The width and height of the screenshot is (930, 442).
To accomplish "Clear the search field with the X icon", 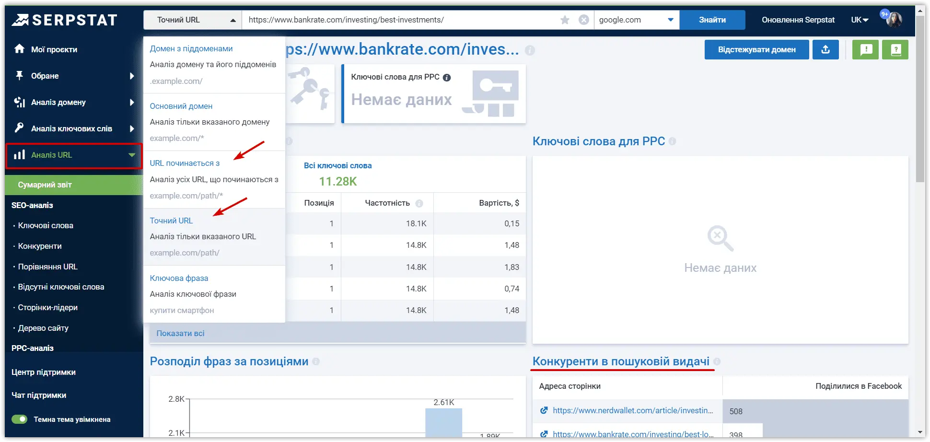I will pos(583,20).
